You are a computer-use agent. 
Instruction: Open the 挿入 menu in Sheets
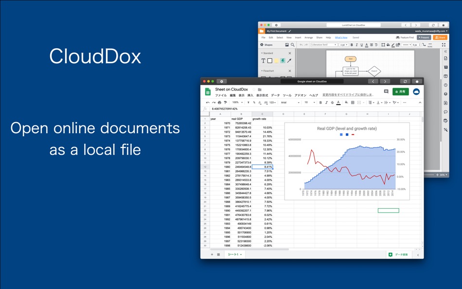[x=250, y=95]
